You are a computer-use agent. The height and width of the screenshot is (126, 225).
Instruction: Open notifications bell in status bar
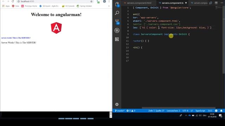tap(221, 111)
